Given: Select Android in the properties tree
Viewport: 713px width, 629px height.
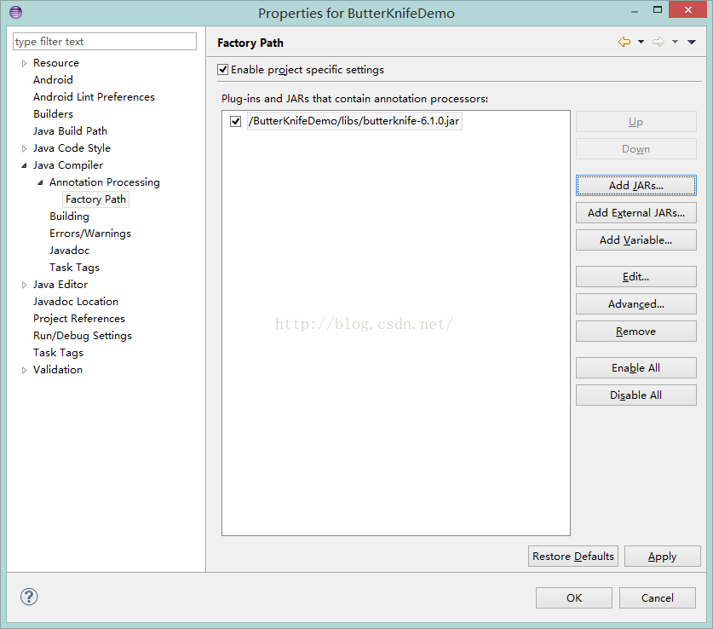Looking at the screenshot, I should (53, 79).
